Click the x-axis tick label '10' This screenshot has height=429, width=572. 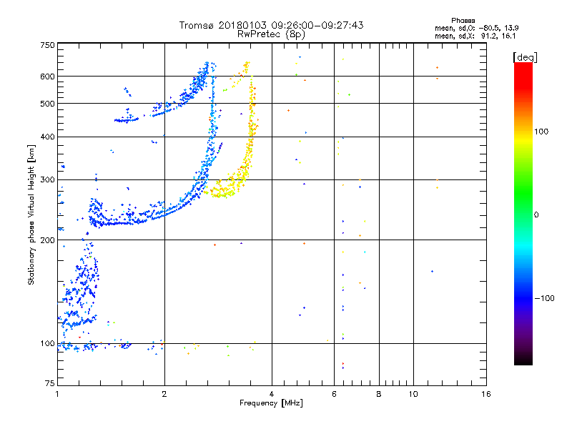click(413, 394)
